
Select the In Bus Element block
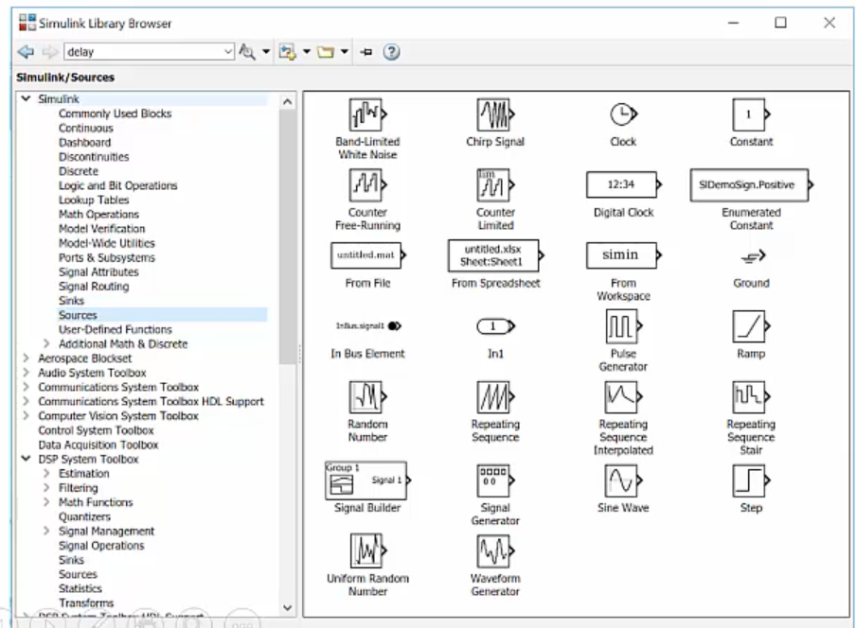tap(368, 326)
